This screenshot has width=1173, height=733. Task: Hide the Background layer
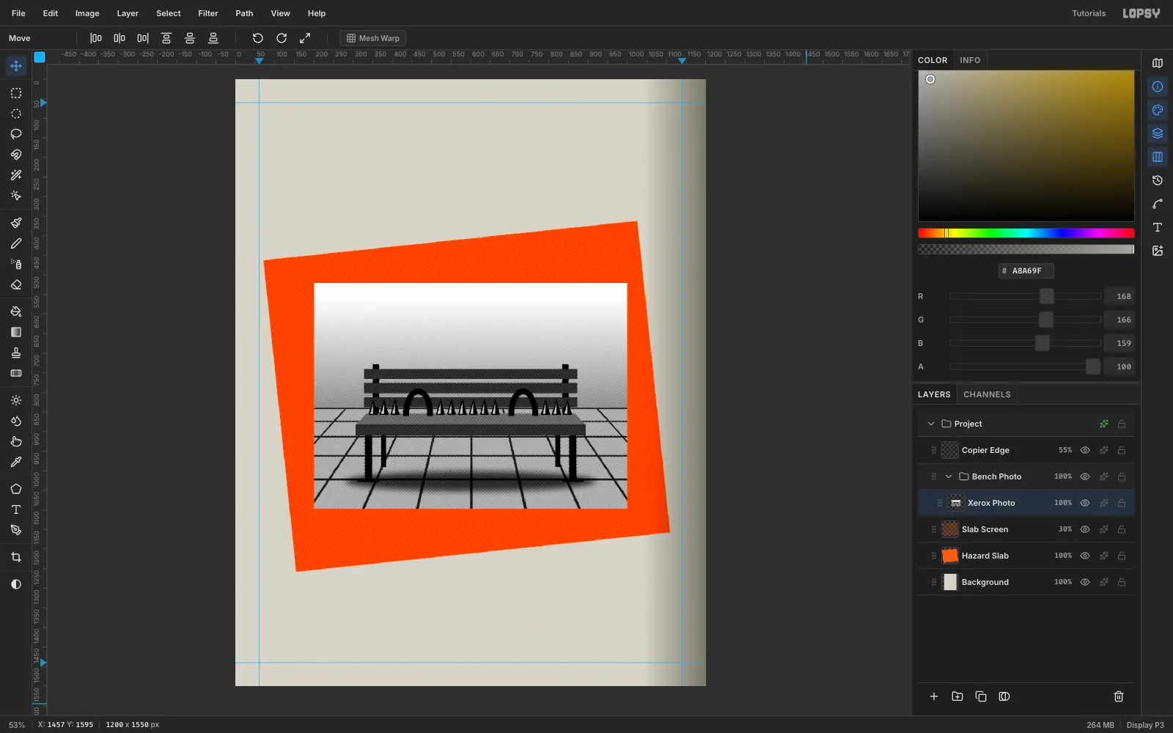(x=1085, y=582)
